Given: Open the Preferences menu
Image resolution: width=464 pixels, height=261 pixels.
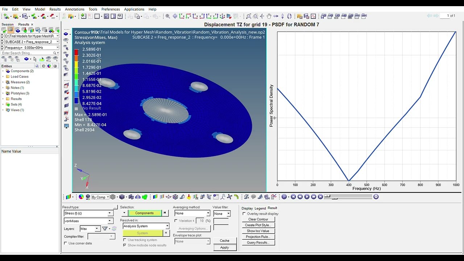Looking at the screenshot, I should [x=111, y=9].
